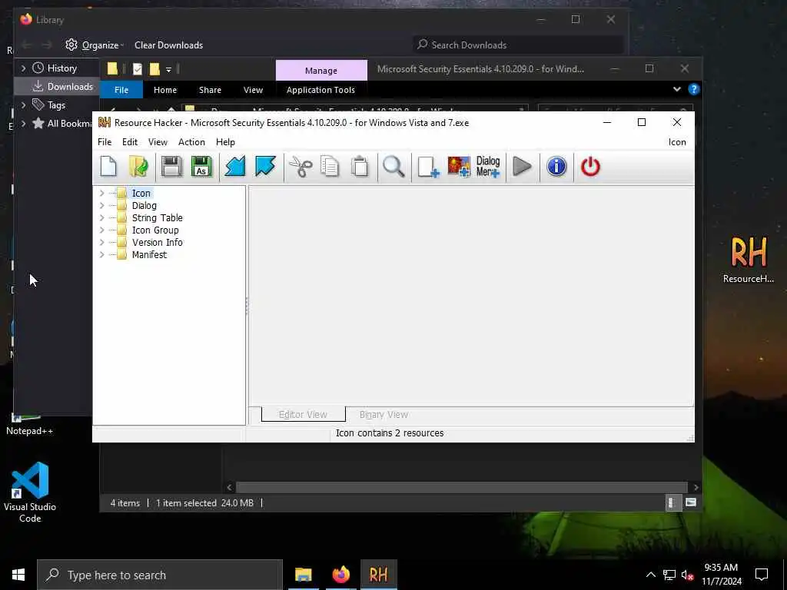The height and width of the screenshot is (590, 787).
Task: Expand the Version Info folder node
Action: point(102,242)
